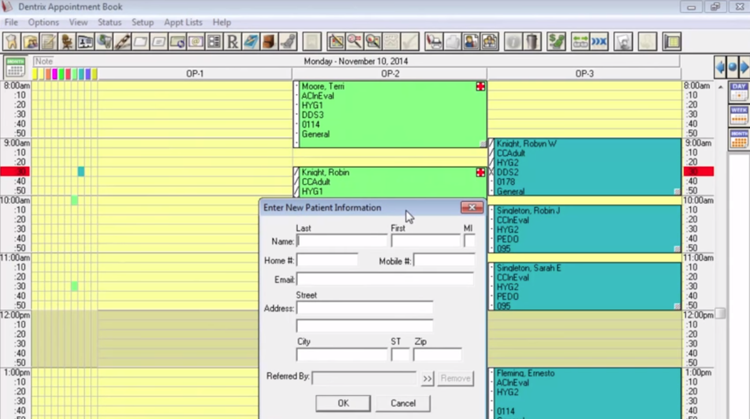Click the red cross on Knight, Robin appointment
Image resolution: width=750 pixels, height=419 pixels.
(480, 173)
